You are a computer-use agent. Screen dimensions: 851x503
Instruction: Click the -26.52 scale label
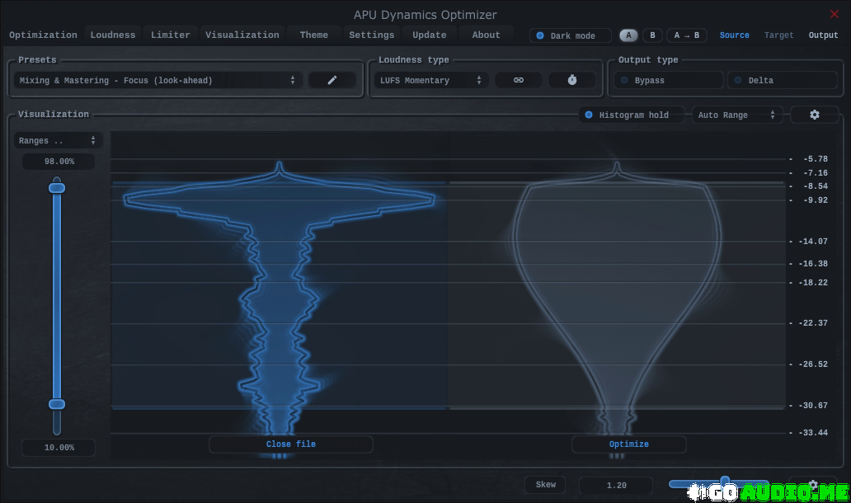(x=813, y=364)
